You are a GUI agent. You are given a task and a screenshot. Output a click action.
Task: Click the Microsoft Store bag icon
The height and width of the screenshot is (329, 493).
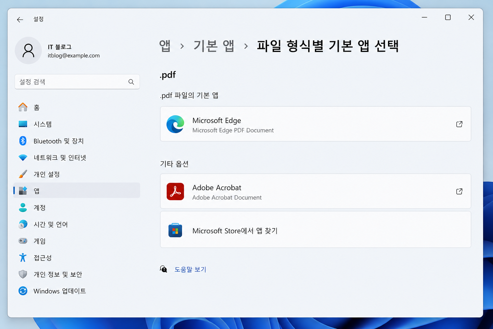[175, 230]
